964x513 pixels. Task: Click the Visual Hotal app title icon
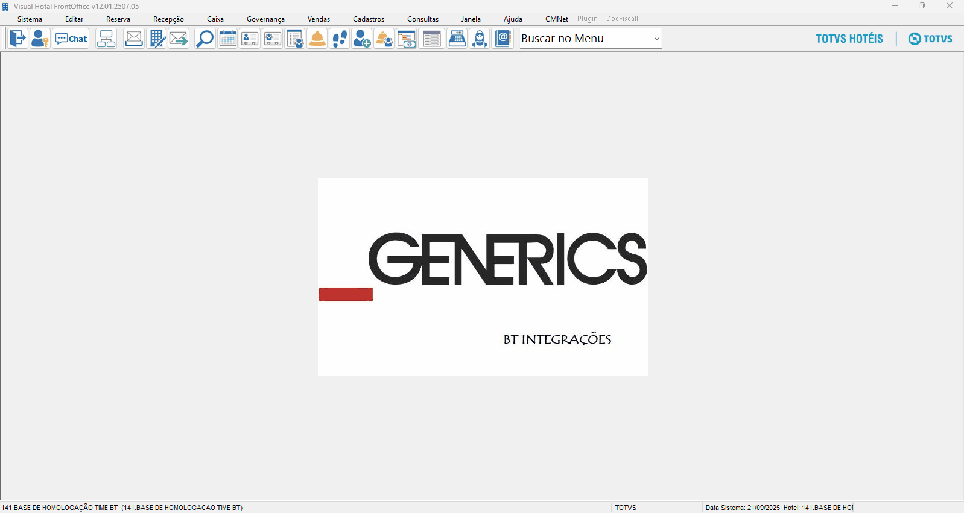click(5, 7)
